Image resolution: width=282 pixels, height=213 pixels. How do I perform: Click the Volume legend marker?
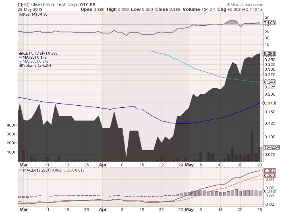(21, 66)
